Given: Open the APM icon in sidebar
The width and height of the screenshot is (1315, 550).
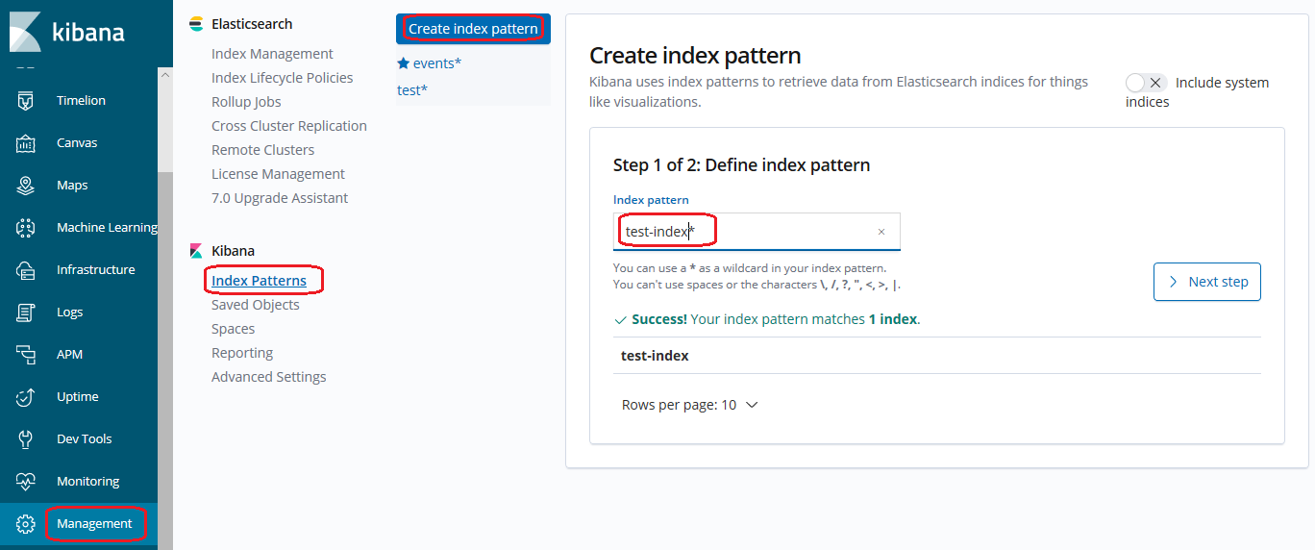Looking at the screenshot, I should point(26,354).
